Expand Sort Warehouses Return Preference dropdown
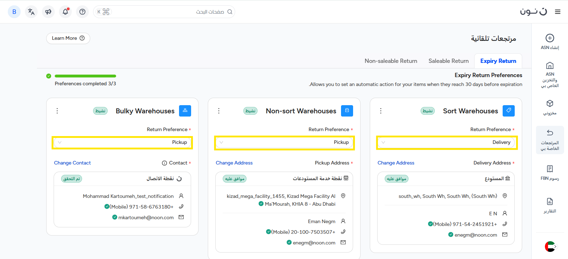568x259 pixels. pyautogui.click(x=447, y=142)
